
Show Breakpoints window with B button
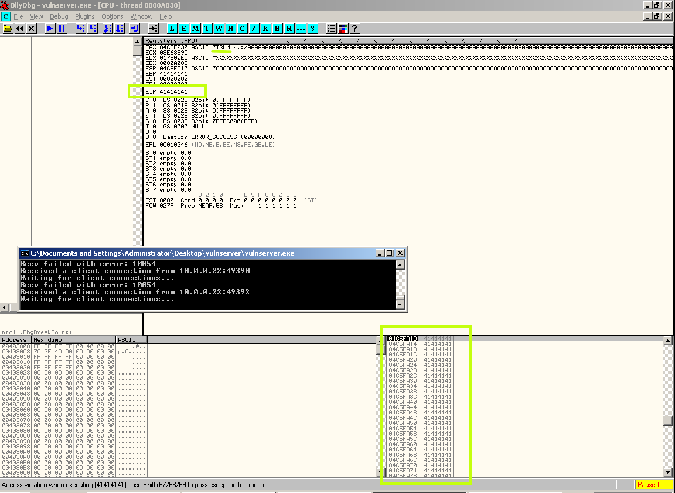point(277,28)
